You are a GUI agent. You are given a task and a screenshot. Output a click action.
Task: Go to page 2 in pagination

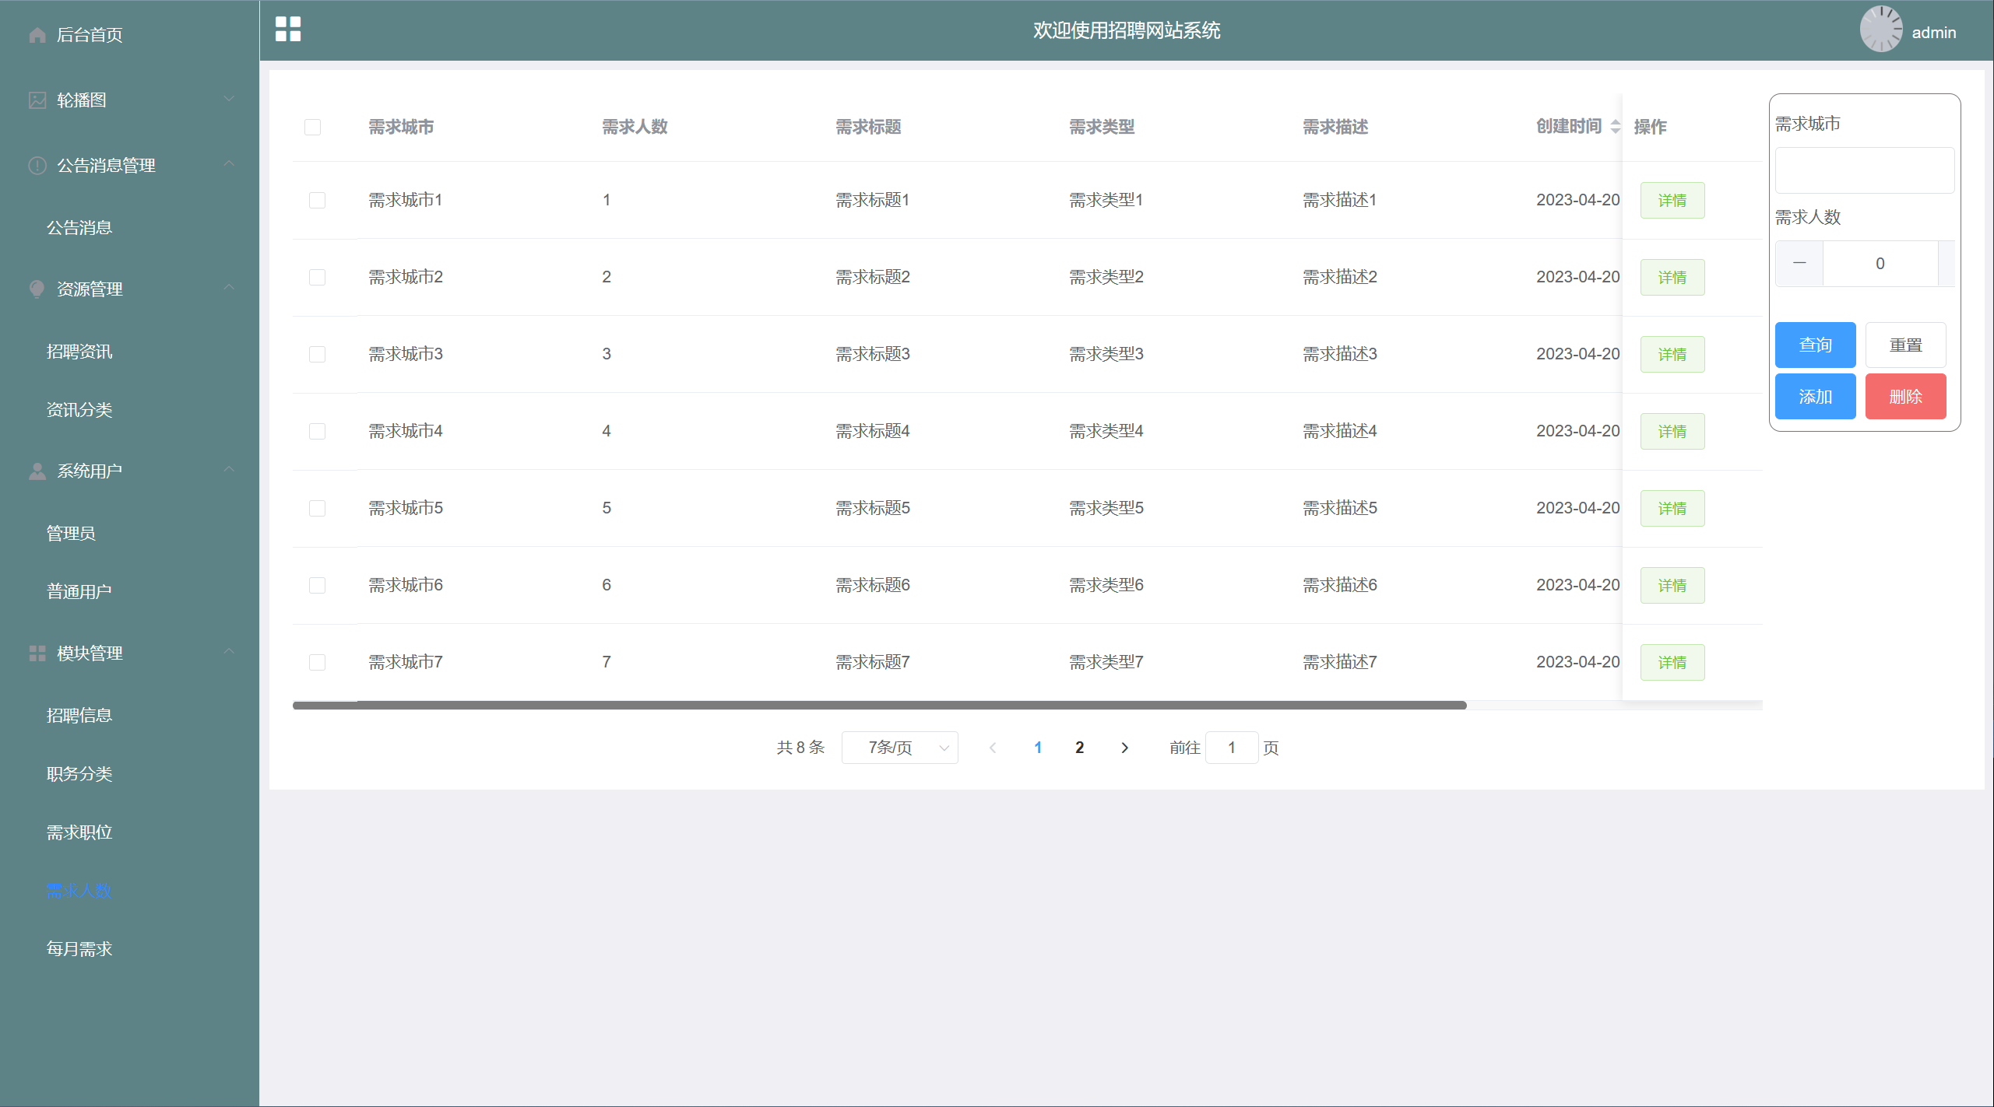(1079, 748)
